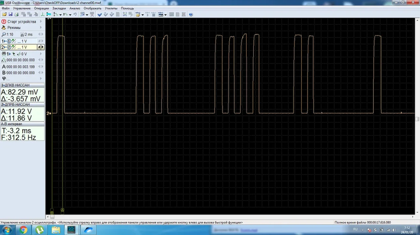Click the undo arrow icon in the toolbar
The image size is (420, 235).
tap(75, 14)
